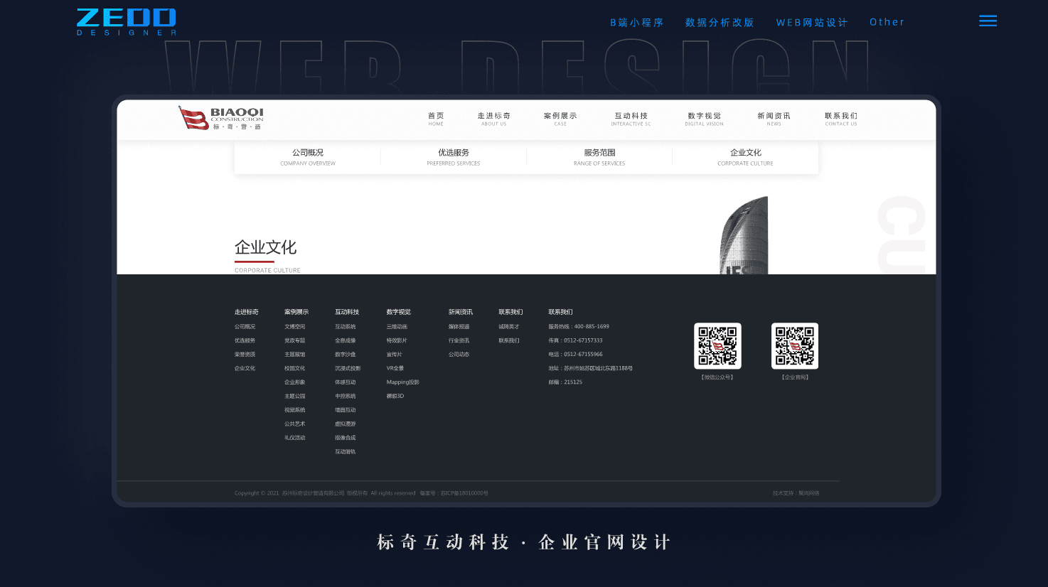Viewport: 1048px width, 587px height.
Task: Click footer link 礼仪活动
Action: (x=294, y=438)
